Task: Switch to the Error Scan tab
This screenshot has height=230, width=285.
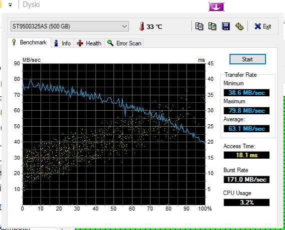Action: tap(124, 43)
